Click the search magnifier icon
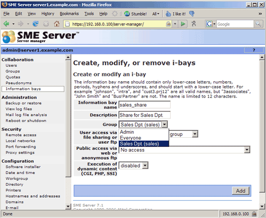266x218 pixels. tap(258, 24)
